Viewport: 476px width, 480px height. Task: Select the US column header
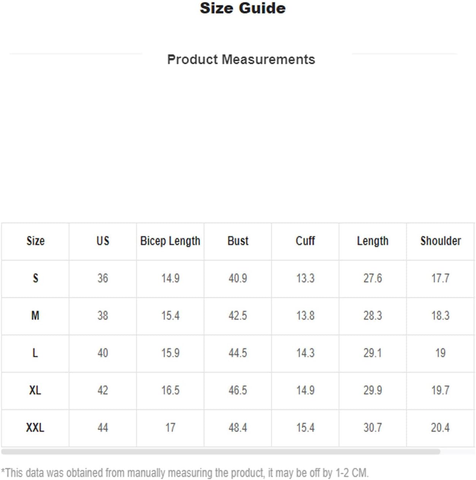click(x=103, y=241)
